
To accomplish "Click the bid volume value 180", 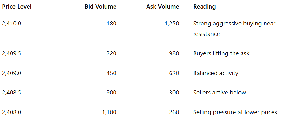I will [112, 24].
